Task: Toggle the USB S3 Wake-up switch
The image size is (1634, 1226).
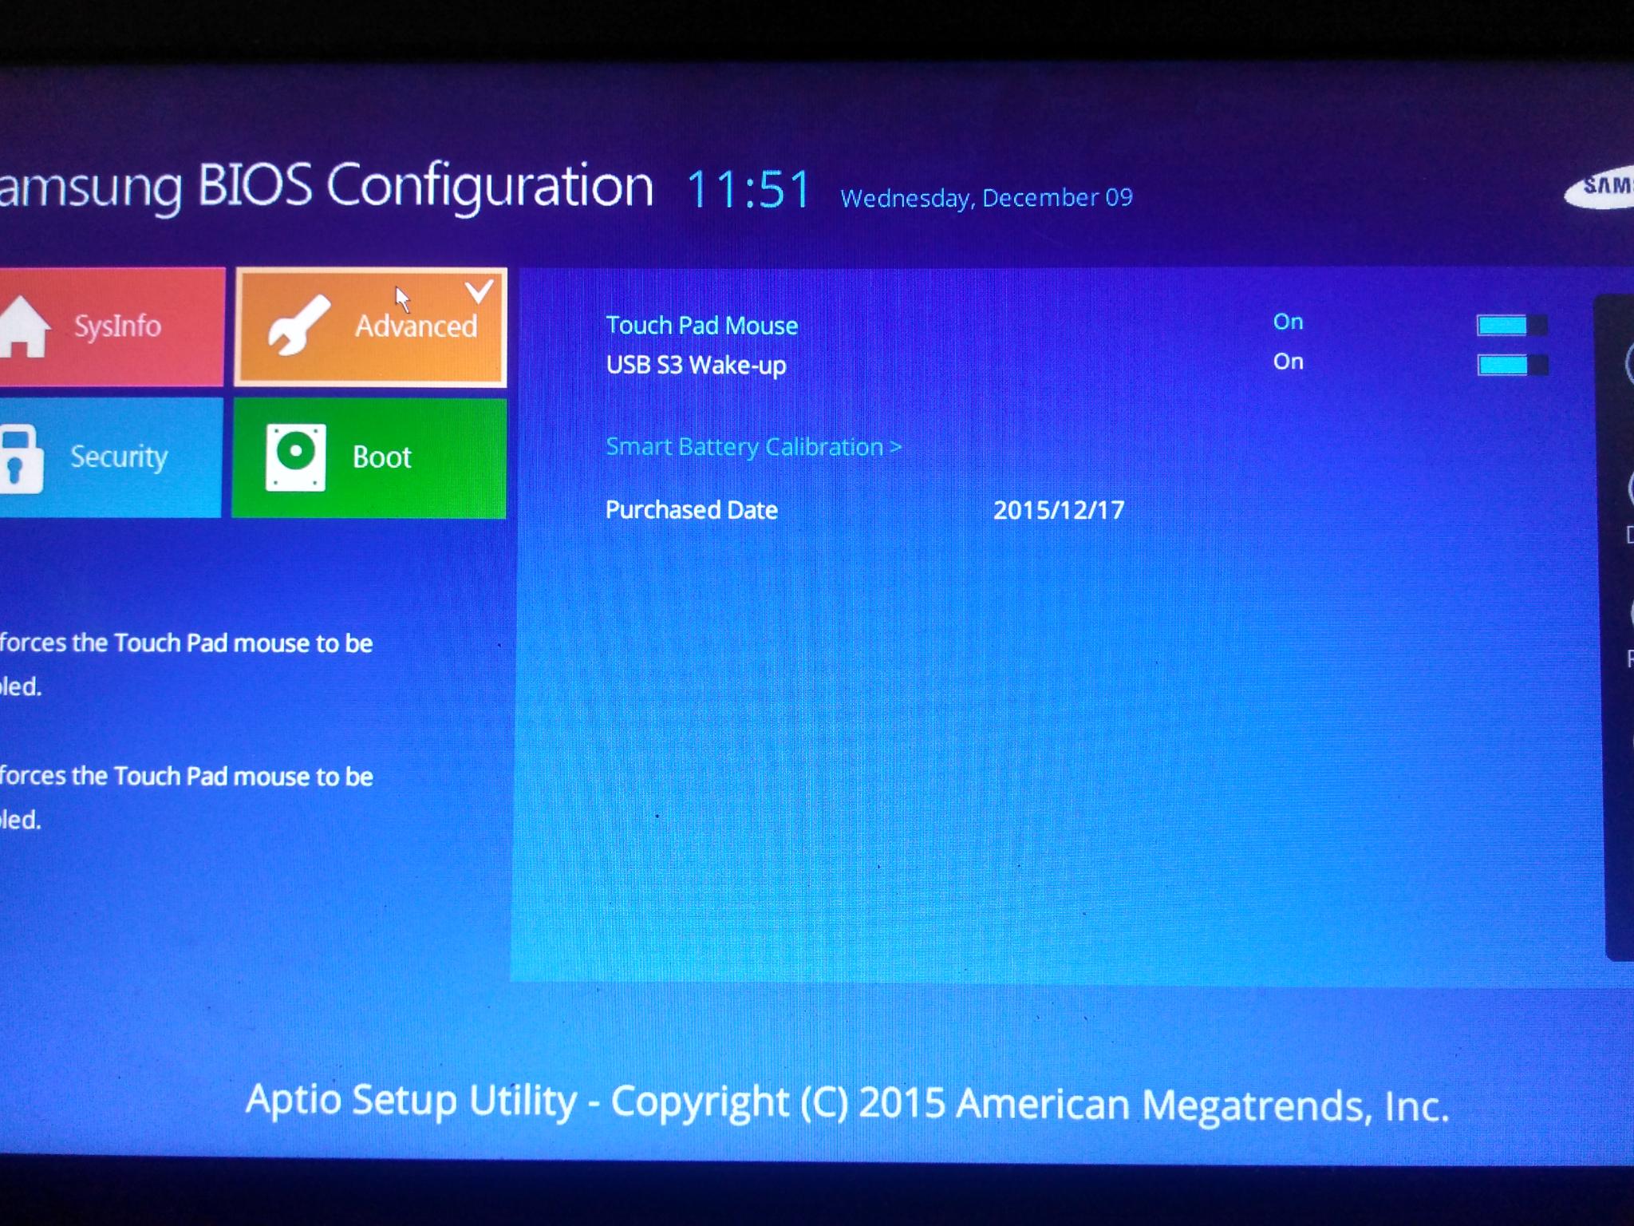Action: tap(1512, 366)
